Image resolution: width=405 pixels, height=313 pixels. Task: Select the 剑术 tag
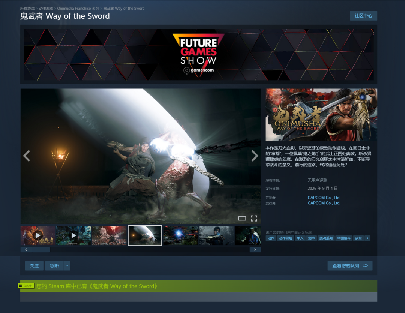312,238
